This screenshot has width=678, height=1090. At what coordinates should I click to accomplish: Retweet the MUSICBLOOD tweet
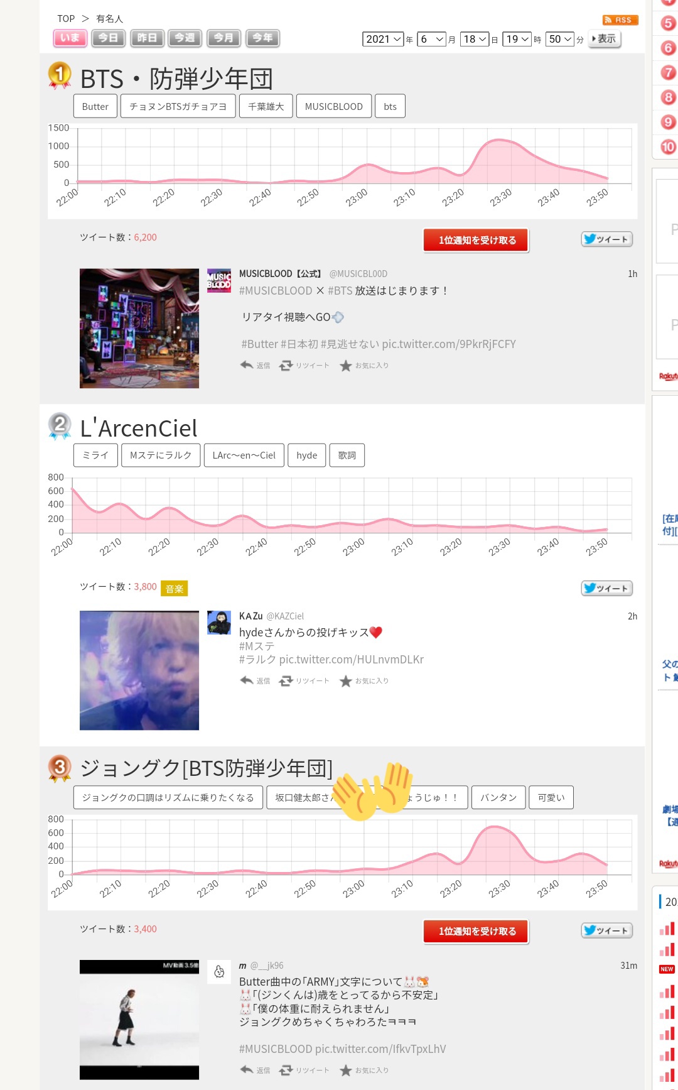(x=304, y=365)
